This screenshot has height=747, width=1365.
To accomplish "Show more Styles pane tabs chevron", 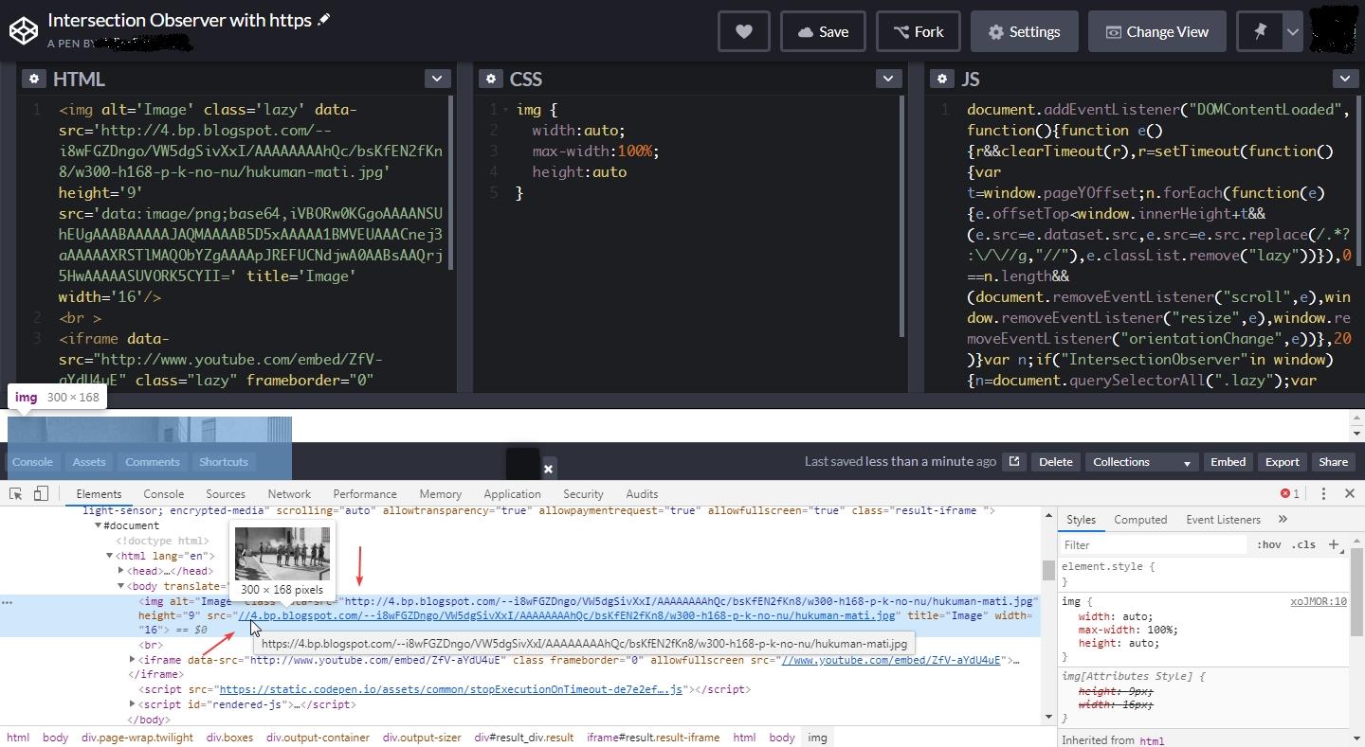I will tap(1283, 519).
